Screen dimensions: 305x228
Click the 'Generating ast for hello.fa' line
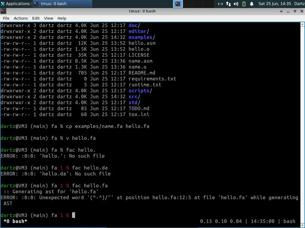(x=51, y=191)
